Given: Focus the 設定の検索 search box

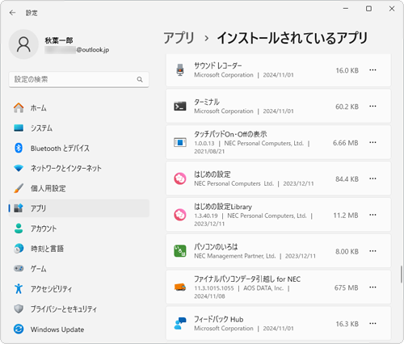Looking at the screenshot, I should (79, 79).
